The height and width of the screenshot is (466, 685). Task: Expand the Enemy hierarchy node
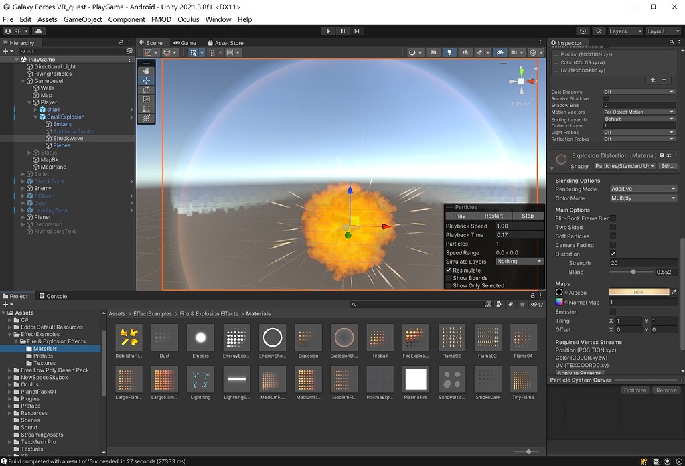pos(23,189)
